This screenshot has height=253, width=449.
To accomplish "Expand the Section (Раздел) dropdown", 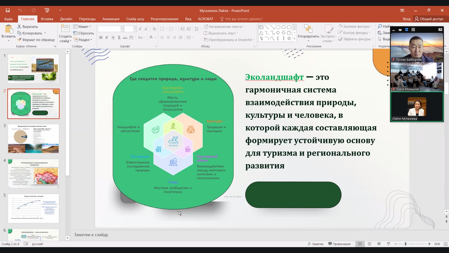I will point(83,40).
